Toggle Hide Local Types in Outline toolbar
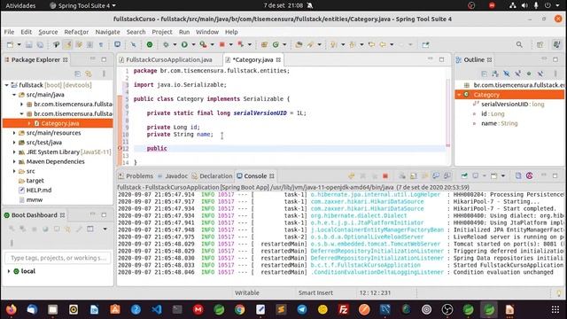 pyautogui.click(x=540, y=74)
